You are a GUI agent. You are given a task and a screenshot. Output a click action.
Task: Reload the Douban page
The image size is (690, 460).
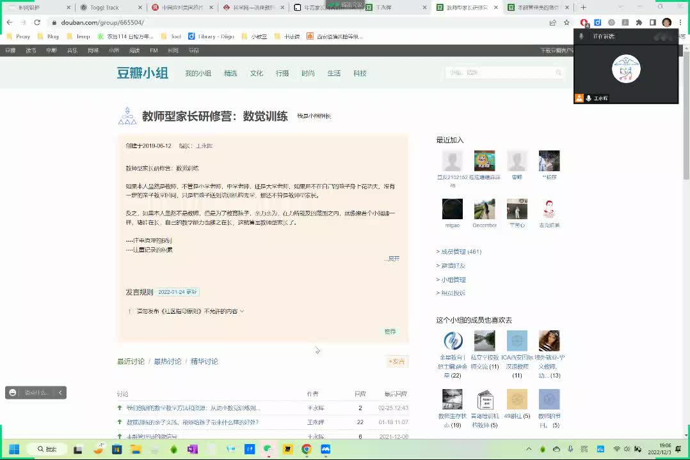(x=37, y=22)
